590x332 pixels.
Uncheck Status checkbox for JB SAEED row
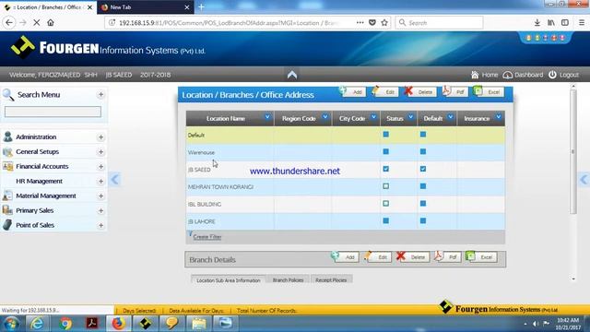pyautogui.click(x=386, y=169)
